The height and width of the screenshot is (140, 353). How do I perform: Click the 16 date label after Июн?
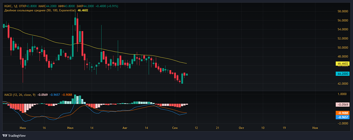tap(44, 128)
